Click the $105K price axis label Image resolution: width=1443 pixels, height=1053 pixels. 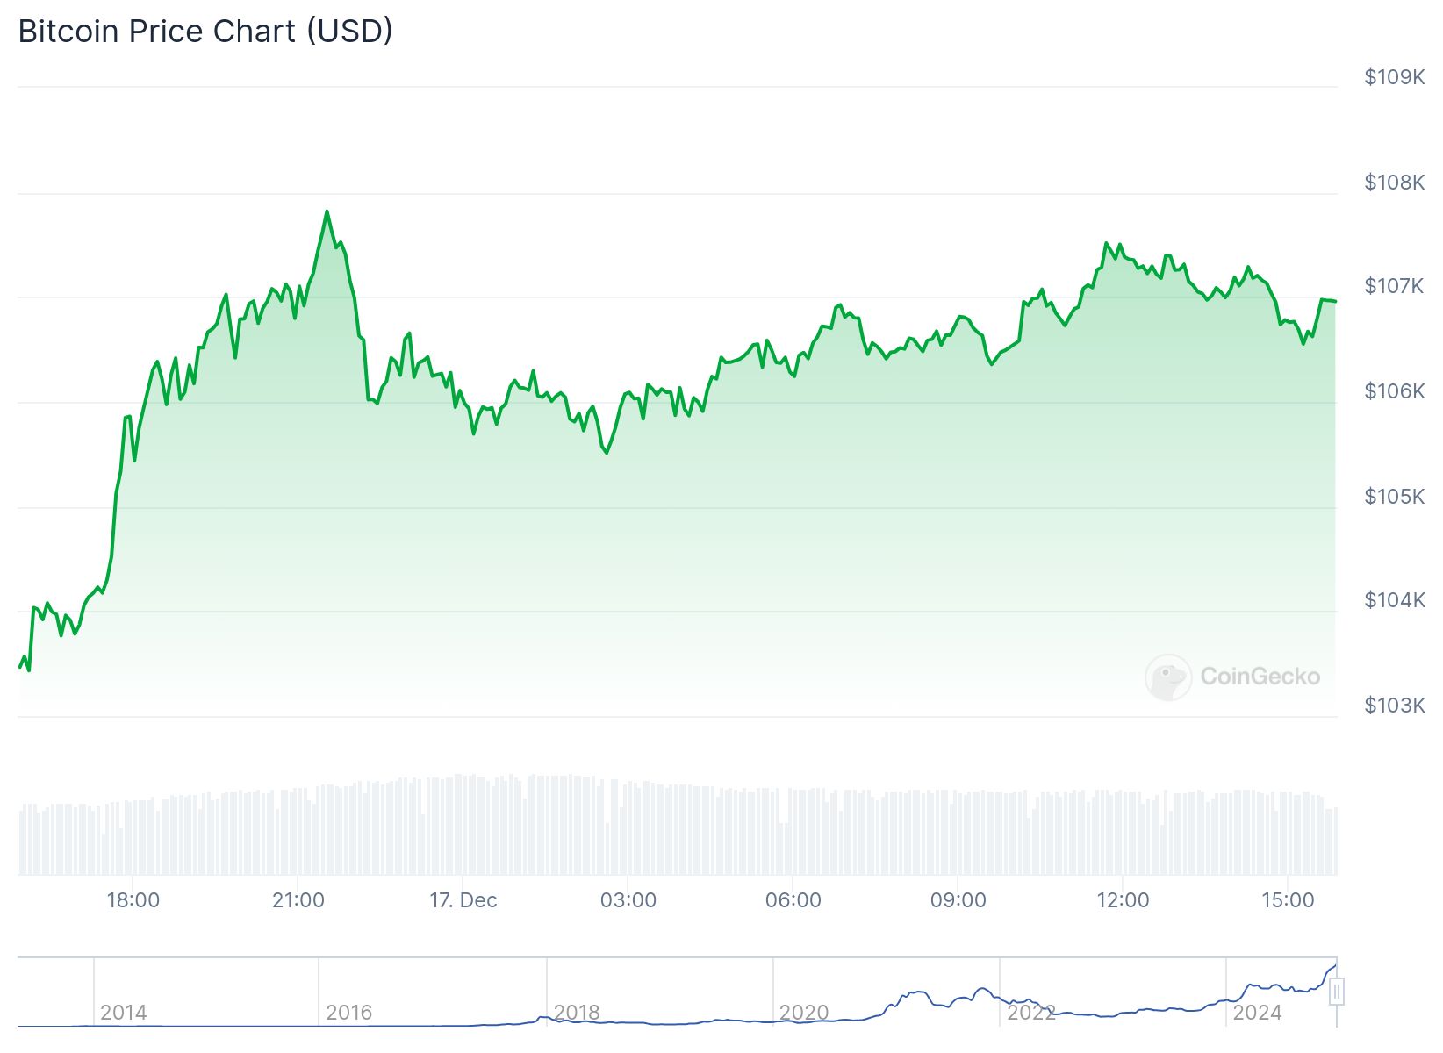pyautogui.click(x=1395, y=497)
